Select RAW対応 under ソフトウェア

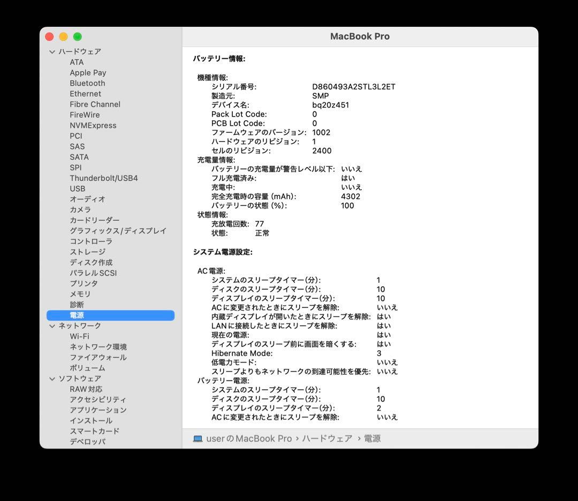tap(86, 389)
